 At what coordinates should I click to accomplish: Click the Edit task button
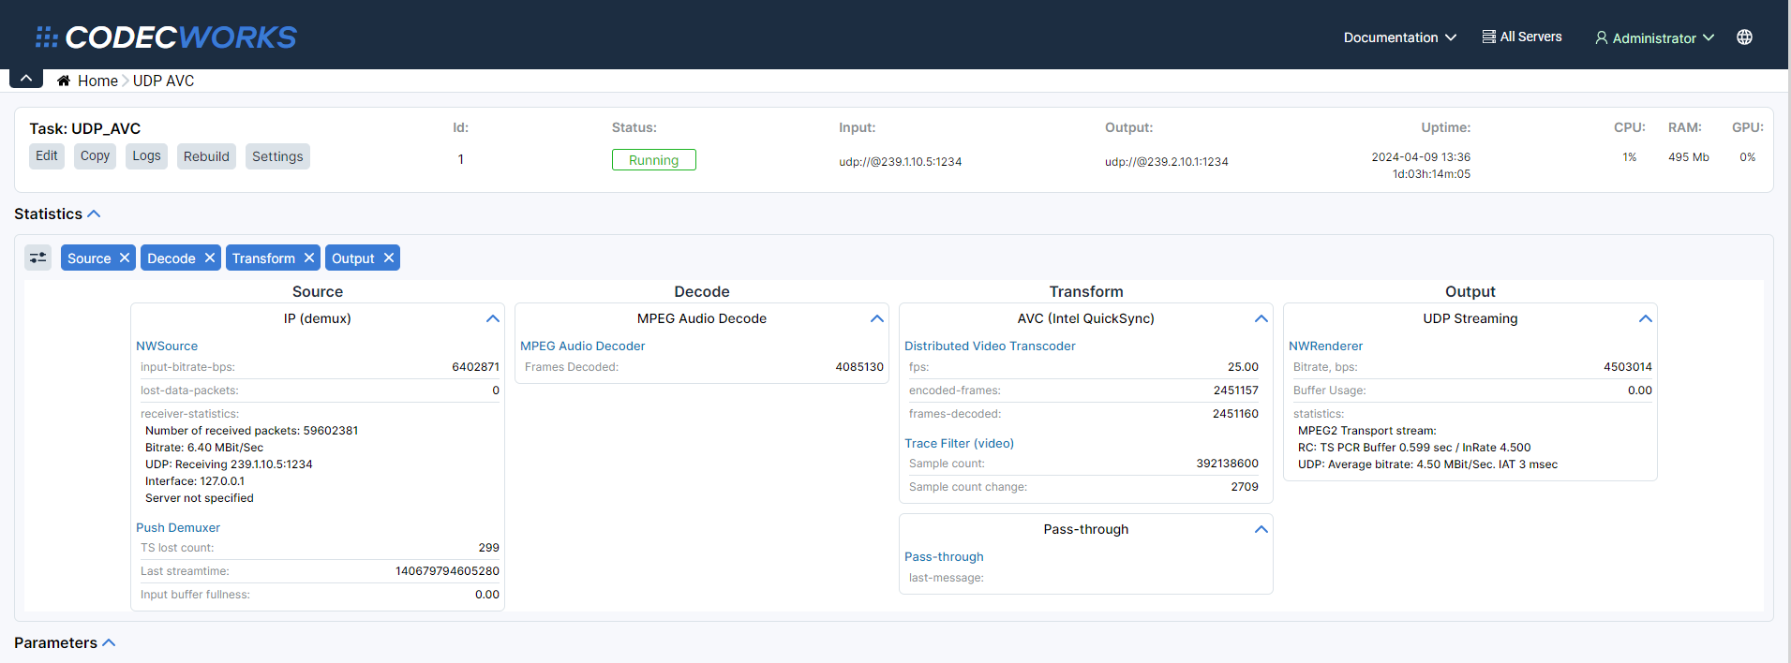point(47,156)
